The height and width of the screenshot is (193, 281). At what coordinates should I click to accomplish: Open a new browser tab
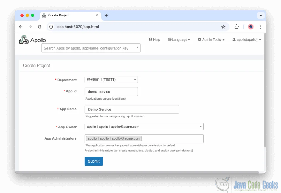pos(106,15)
